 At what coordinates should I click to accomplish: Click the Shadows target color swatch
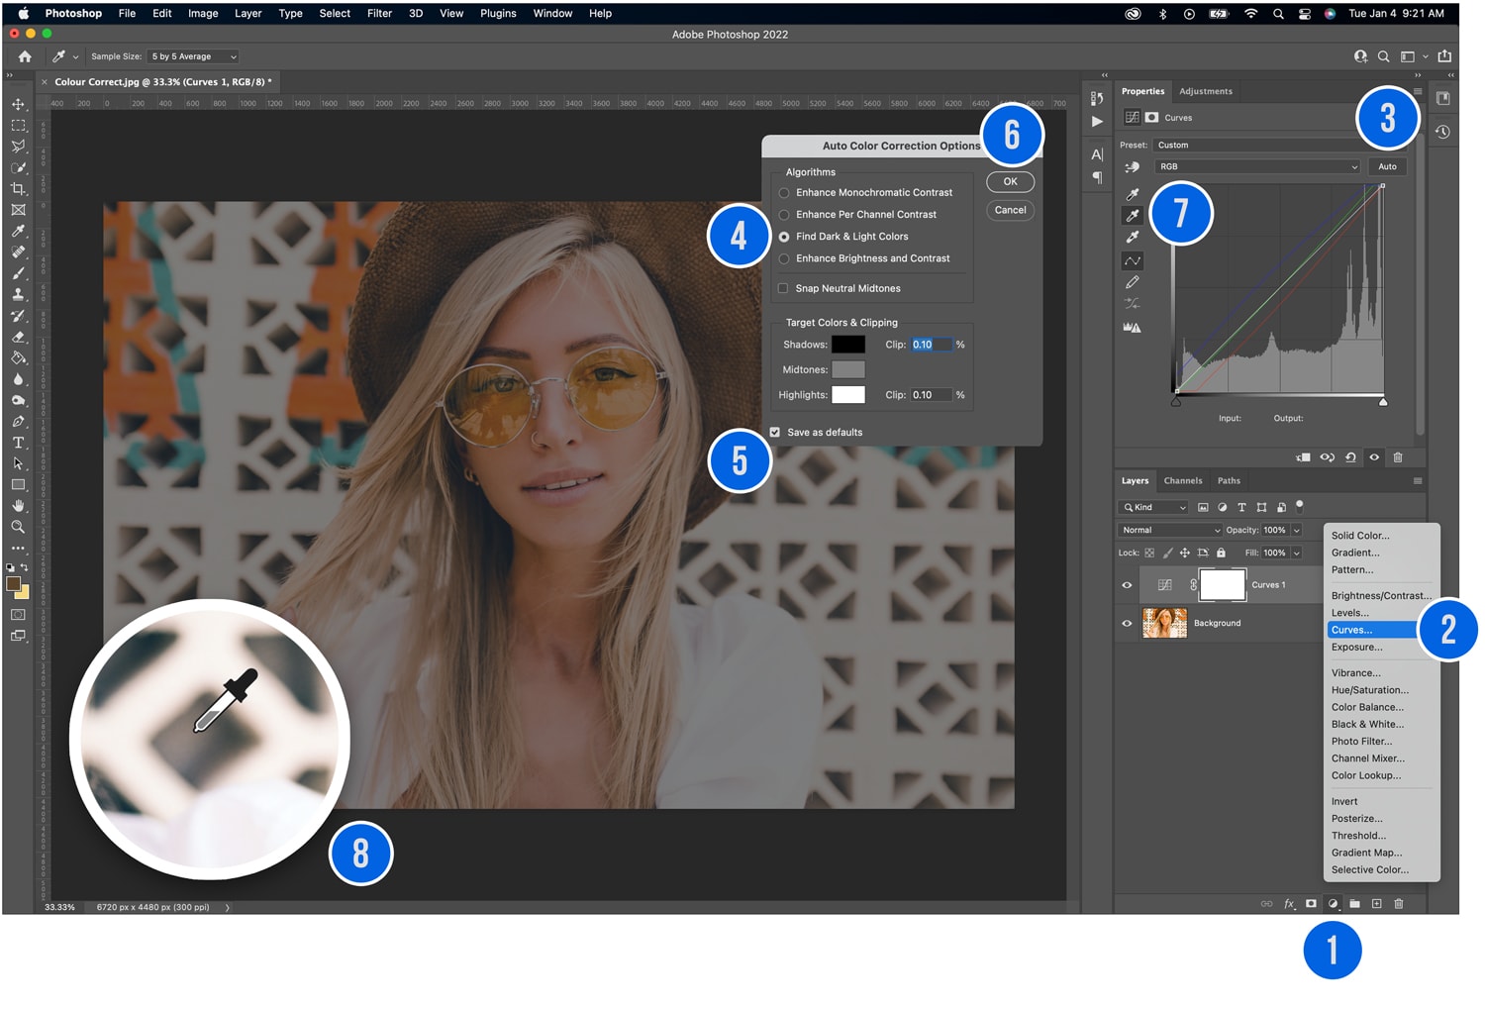848,344
